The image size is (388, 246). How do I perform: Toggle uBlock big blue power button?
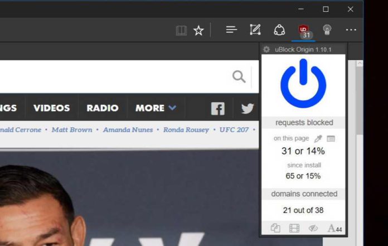(x=303, y=84)
